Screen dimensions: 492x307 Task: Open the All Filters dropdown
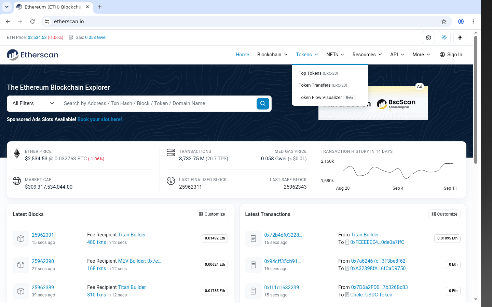coord(33,104)
